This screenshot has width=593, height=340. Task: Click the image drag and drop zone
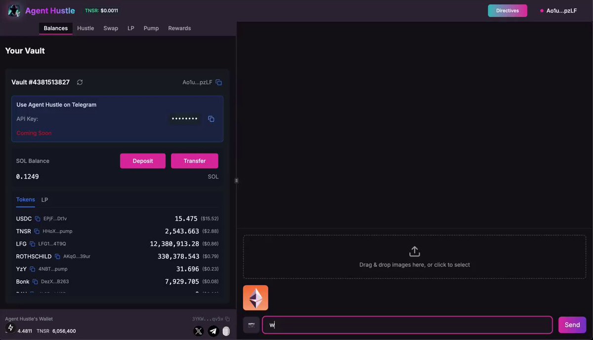click(x=415, y=257)
